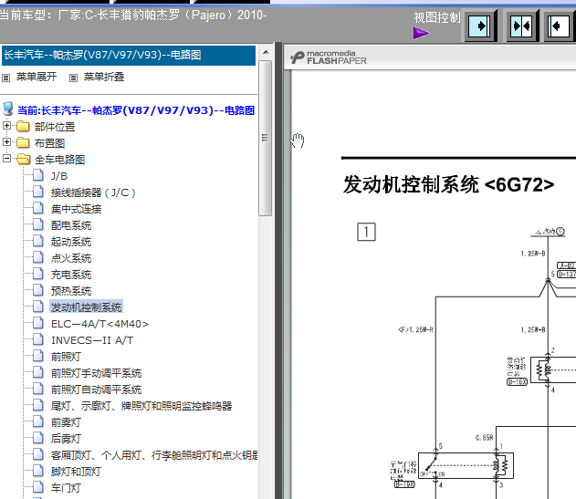Image resolution: width=576 pixels, height=499 pixels.
Task: Click the page icon next to 点火系统
Action: [37, 257]
